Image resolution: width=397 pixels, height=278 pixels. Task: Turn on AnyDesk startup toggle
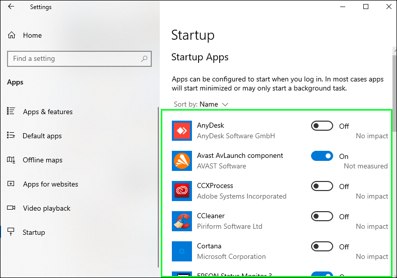pos(322,126)
